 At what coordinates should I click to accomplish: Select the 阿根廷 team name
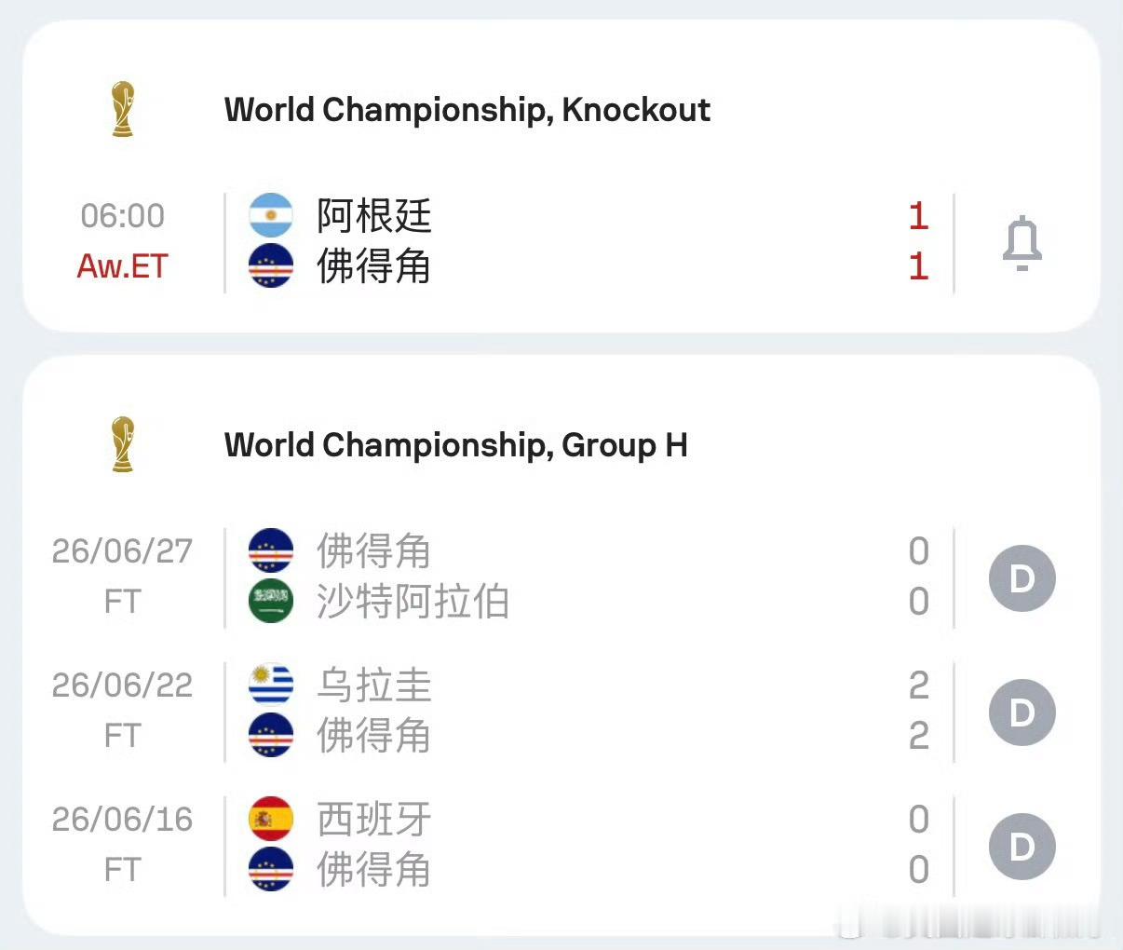(x=373, y=216)
